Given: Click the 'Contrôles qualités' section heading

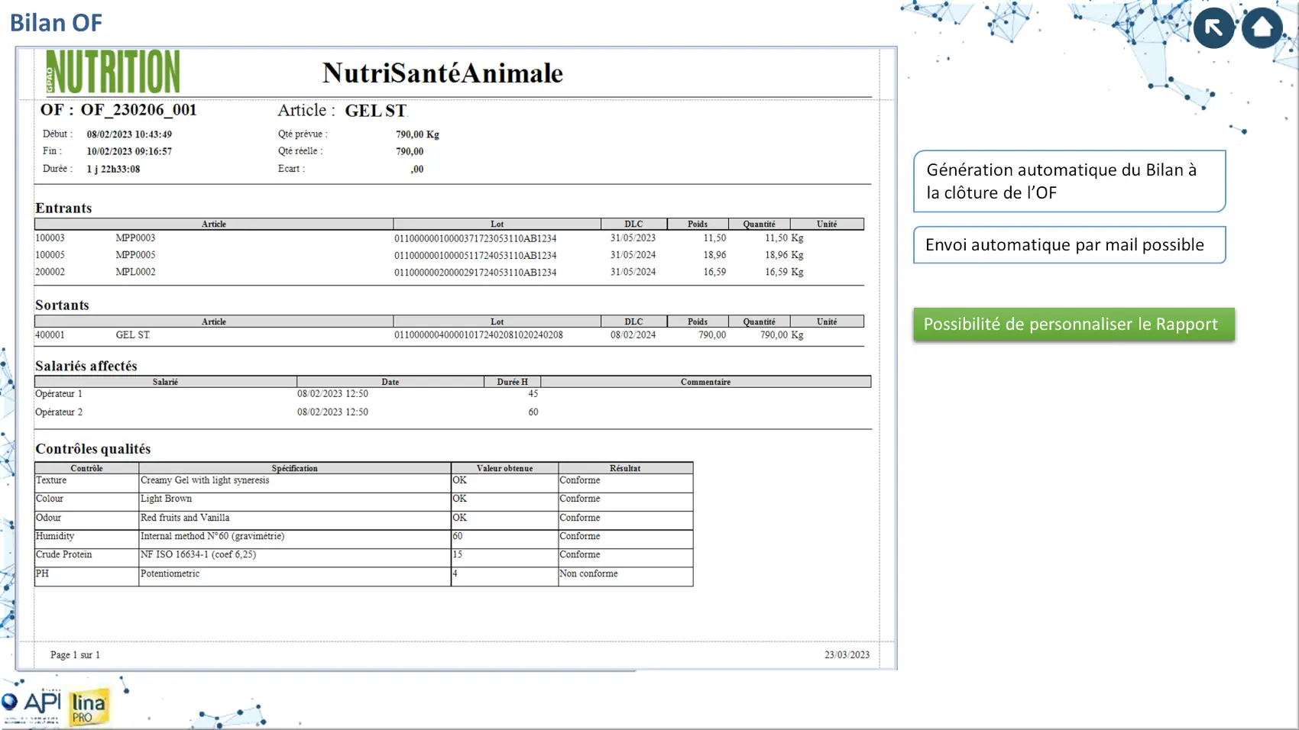Looking at the screenshot, I should pyautogui.click(x=92, y=449).
